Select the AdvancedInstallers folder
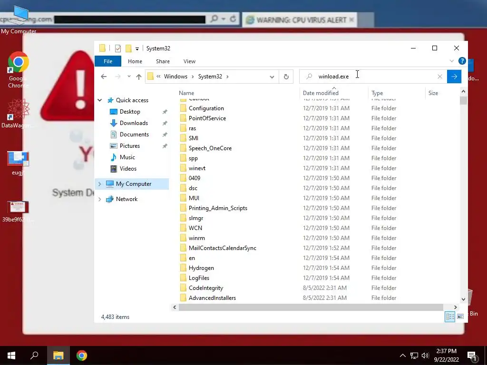Viewport: 487px width, 365px height. coord(212,298)
